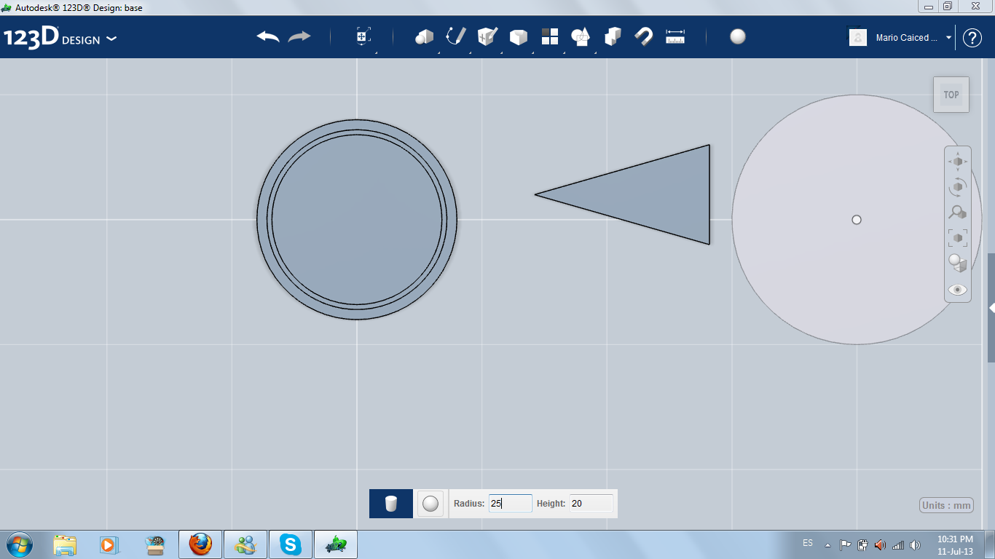The width and height of the screenshot is (995, 559).
Task: Open the Grouping tool menu
Action: tap(581, 36)
